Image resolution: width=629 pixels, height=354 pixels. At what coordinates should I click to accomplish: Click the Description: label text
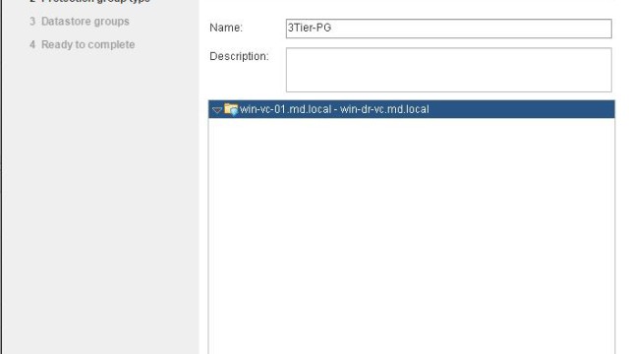click(239, 57)
